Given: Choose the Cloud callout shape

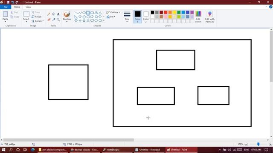Looking at the screenshot, I should pyautogui.click(x=100, y=20).
